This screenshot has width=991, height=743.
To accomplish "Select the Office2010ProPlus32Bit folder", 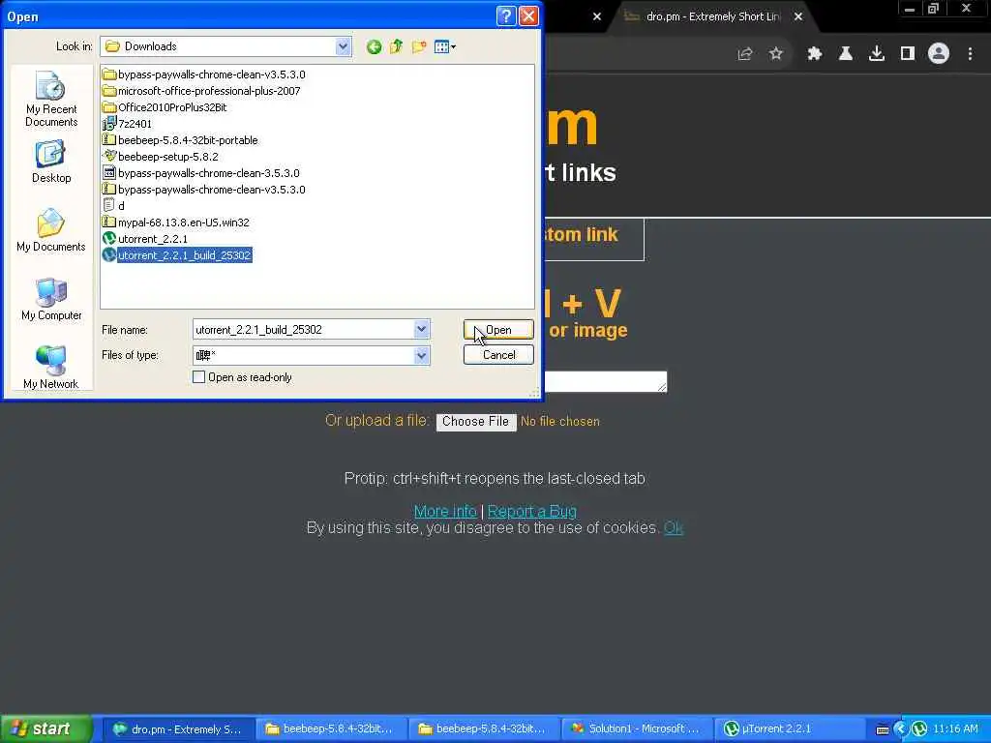I will (165, 107).
